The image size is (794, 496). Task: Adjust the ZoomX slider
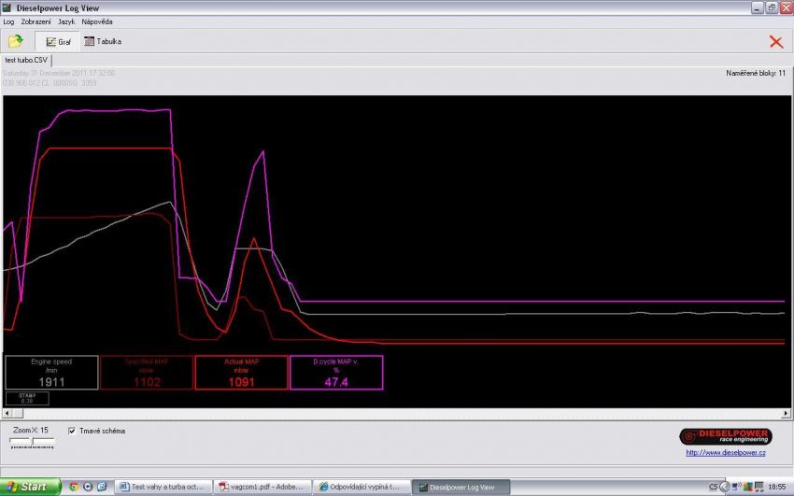pos(33,442)
